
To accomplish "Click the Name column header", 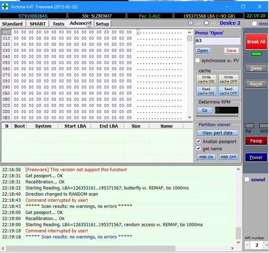I will (166, 126).
